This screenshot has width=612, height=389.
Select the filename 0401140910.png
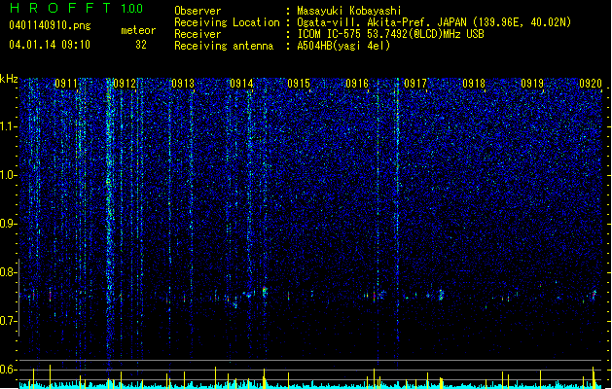coord(50,25)
